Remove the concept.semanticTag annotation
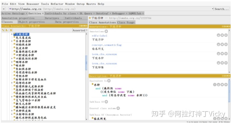The height and width of the screenshot is (124, 231). pyautogui.click(x=222, y=44)
